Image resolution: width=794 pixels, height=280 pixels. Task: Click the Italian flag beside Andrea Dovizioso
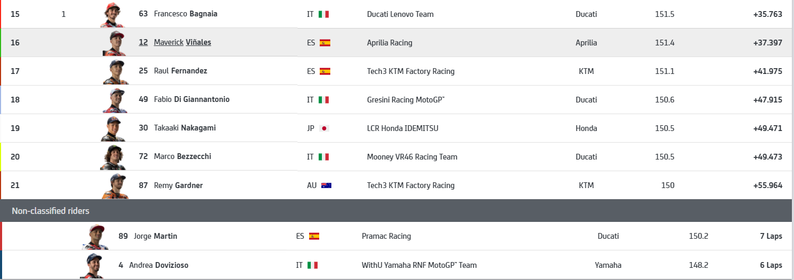(x=312, y=265)
